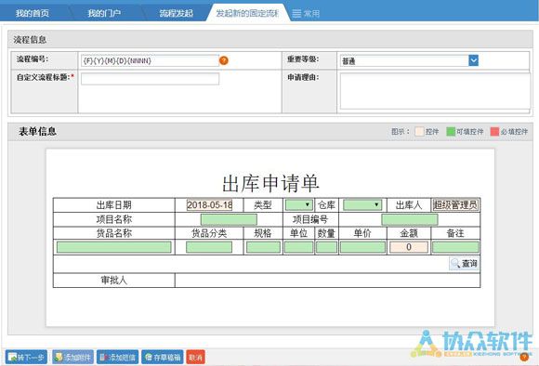Image resolution: width=539 pixels, height=366 pixels.
Task: Click the input under 备注
Action: click(455, 247)
